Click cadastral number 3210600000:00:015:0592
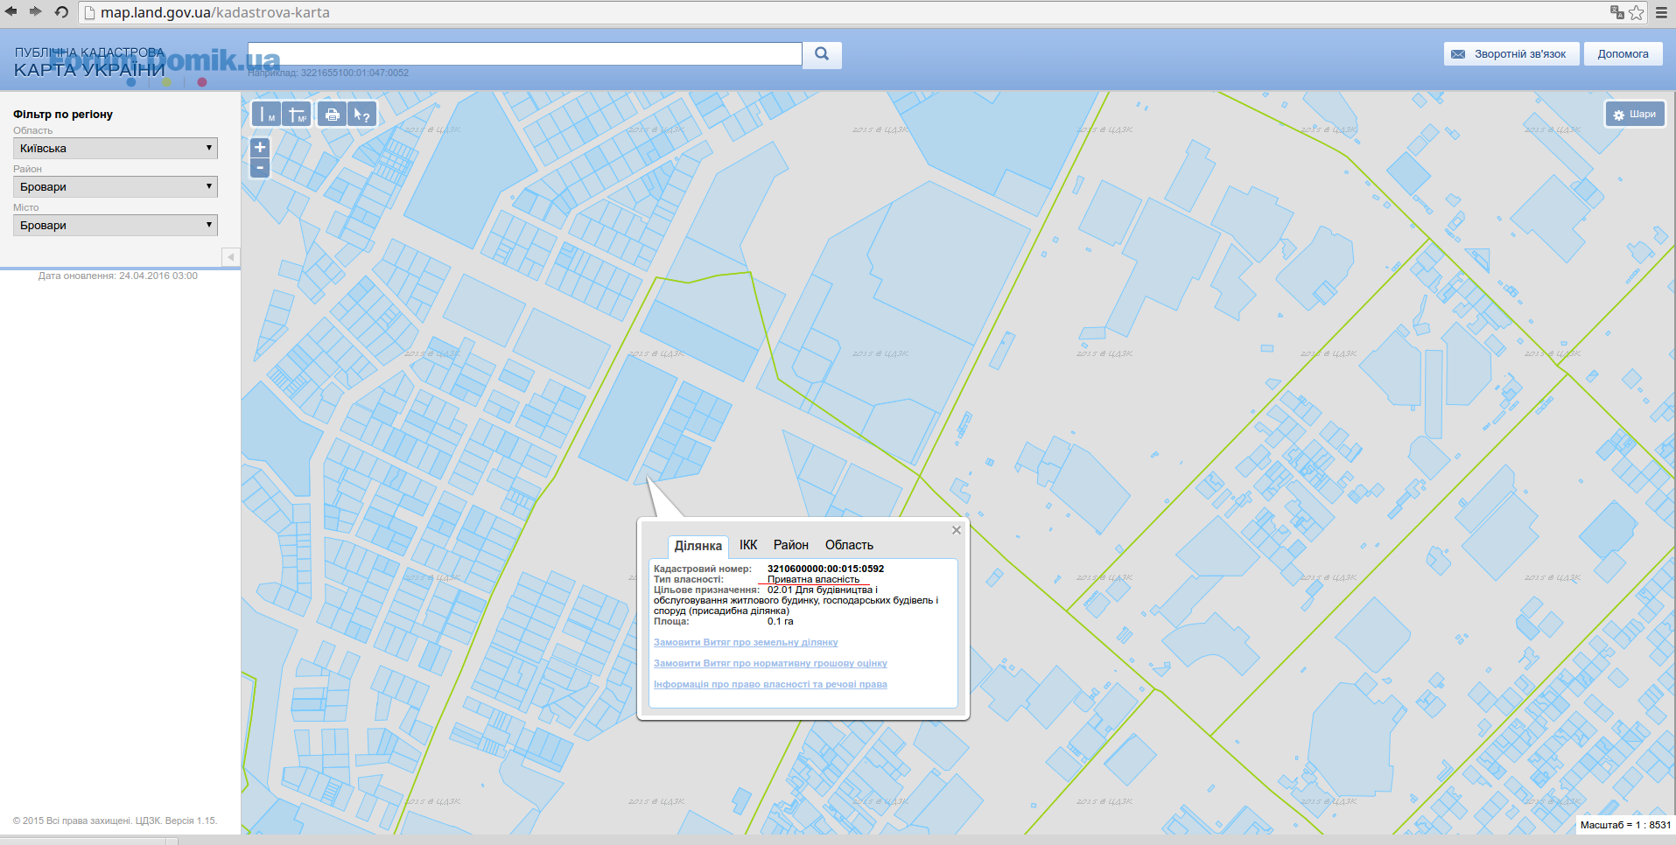 coord(825,569)
